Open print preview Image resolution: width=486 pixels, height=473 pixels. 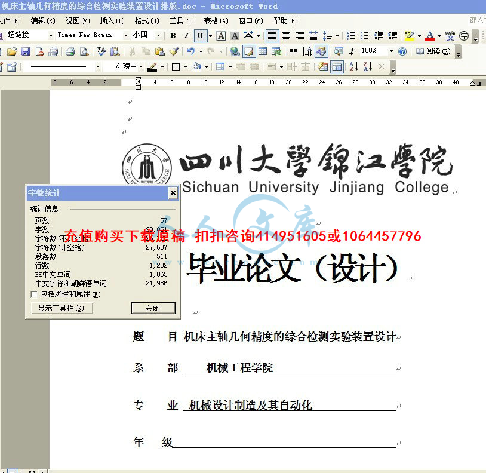pos(84,51)
